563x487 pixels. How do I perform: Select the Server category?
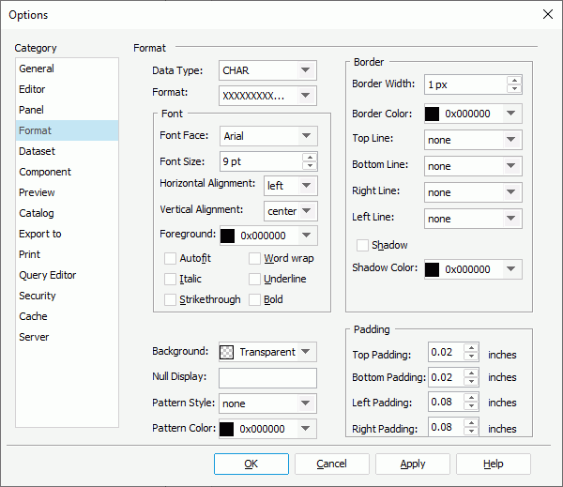point(67,337)
